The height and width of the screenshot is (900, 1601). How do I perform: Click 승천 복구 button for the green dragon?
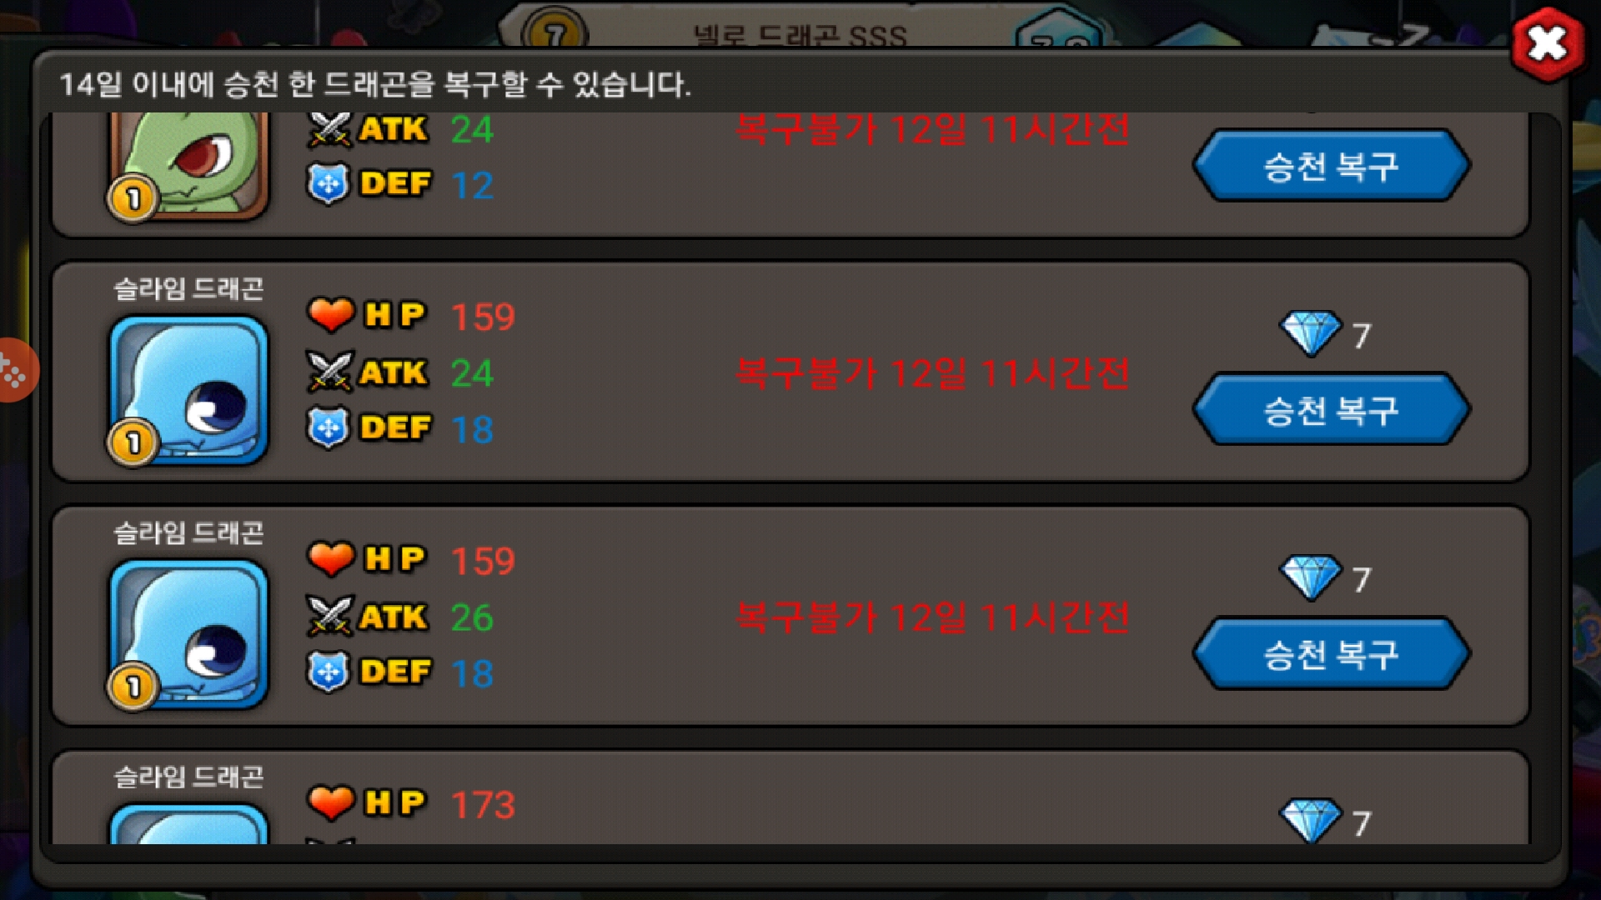(1331, 166)
